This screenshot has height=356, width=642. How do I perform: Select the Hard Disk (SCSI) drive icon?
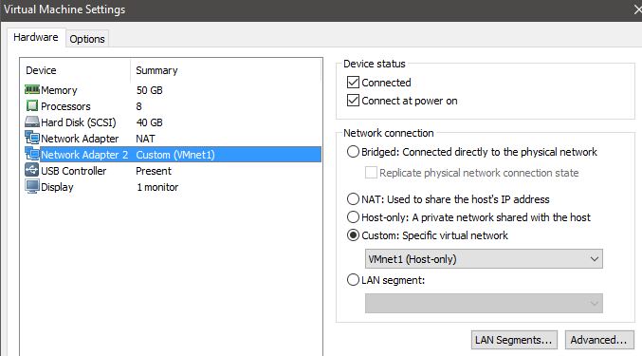point(32,122)
